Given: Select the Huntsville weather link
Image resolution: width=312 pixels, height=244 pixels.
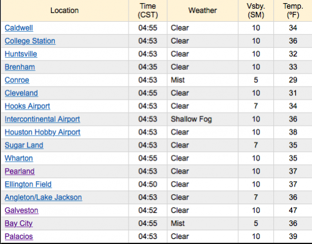Looking at the screenshot, I should click(21, 54).
